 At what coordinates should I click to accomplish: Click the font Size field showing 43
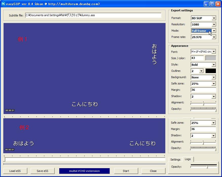point(197,58)
